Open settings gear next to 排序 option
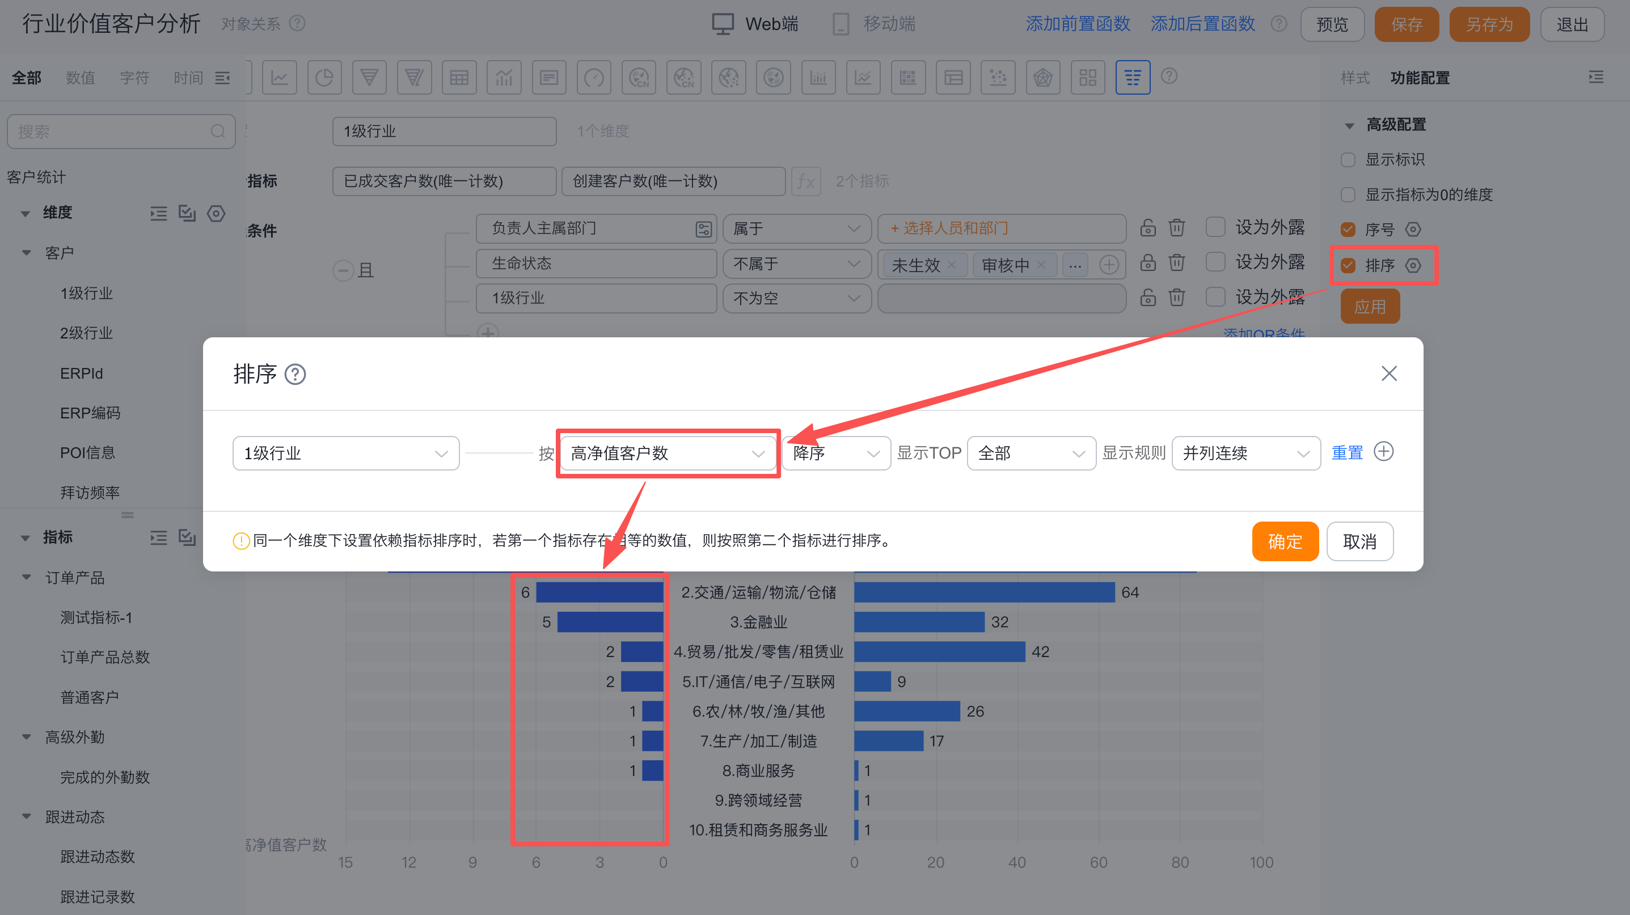 tap(1413, 265)
